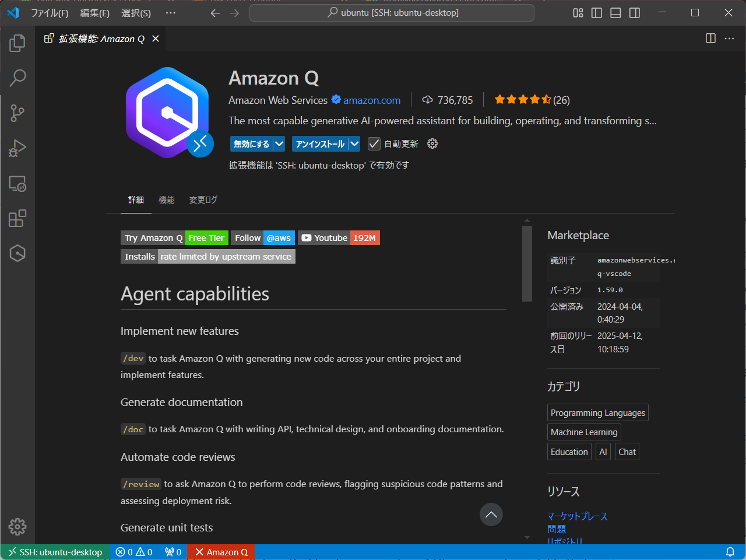Open the Amazon Q hexagon icon in activity bar
746x560 pixels.
point(17,253)
